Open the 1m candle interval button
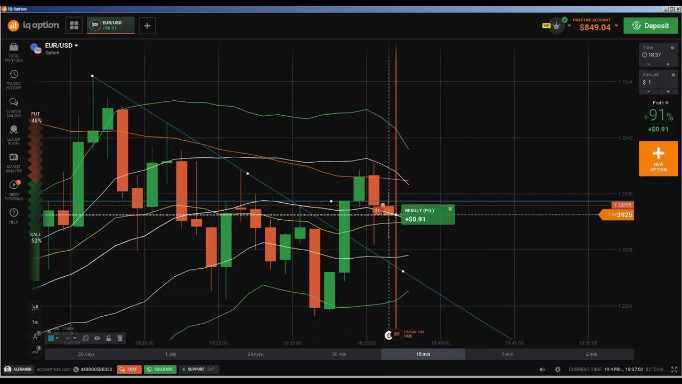 pos(35,322)
